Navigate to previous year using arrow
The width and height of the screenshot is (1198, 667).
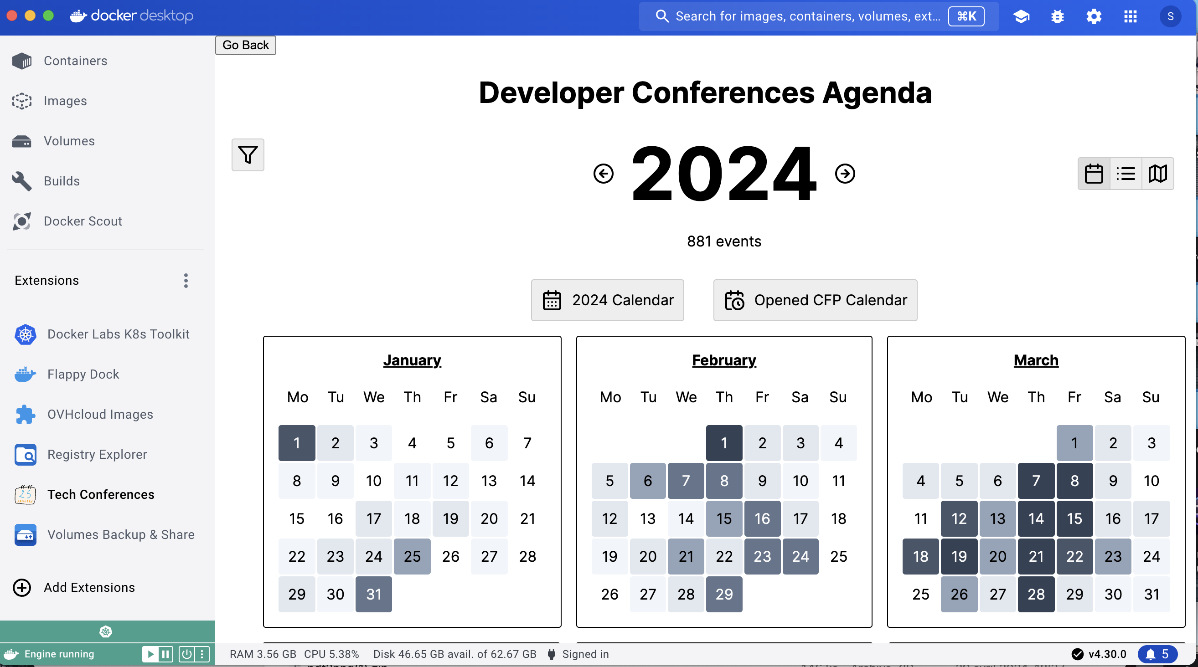pyautogui.click(x=602, y=173)
